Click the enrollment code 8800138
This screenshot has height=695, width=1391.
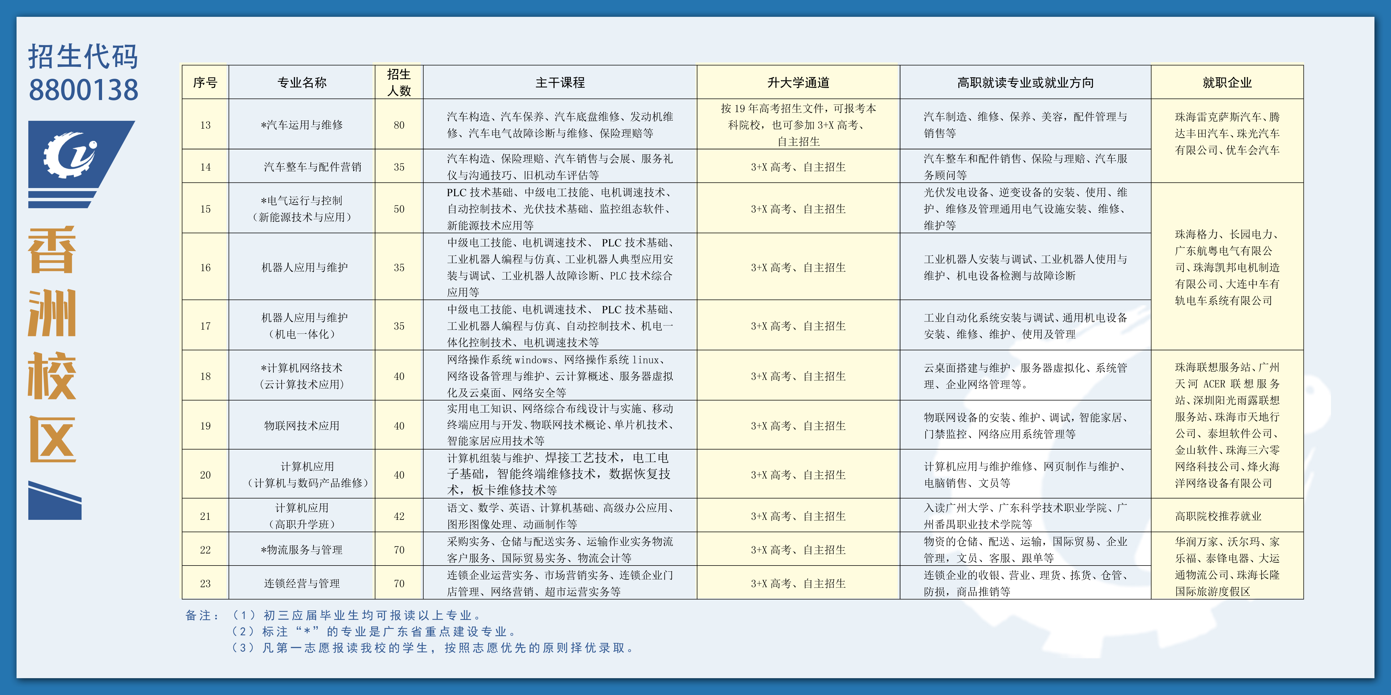(83, 90)
